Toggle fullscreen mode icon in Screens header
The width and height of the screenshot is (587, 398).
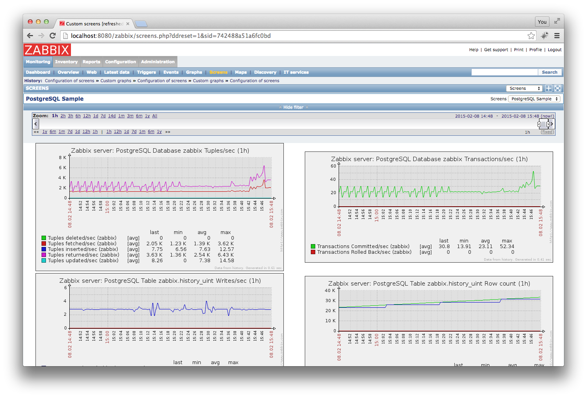pyautogui.click(x=558, y=88)
